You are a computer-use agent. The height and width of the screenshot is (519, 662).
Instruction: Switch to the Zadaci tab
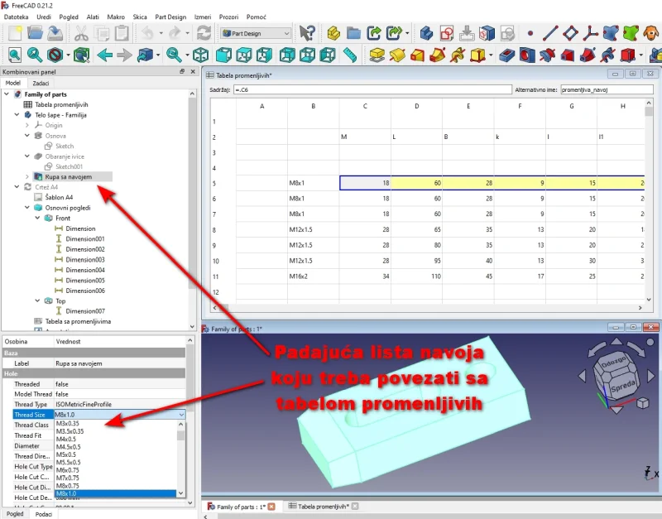pos(41,84)
